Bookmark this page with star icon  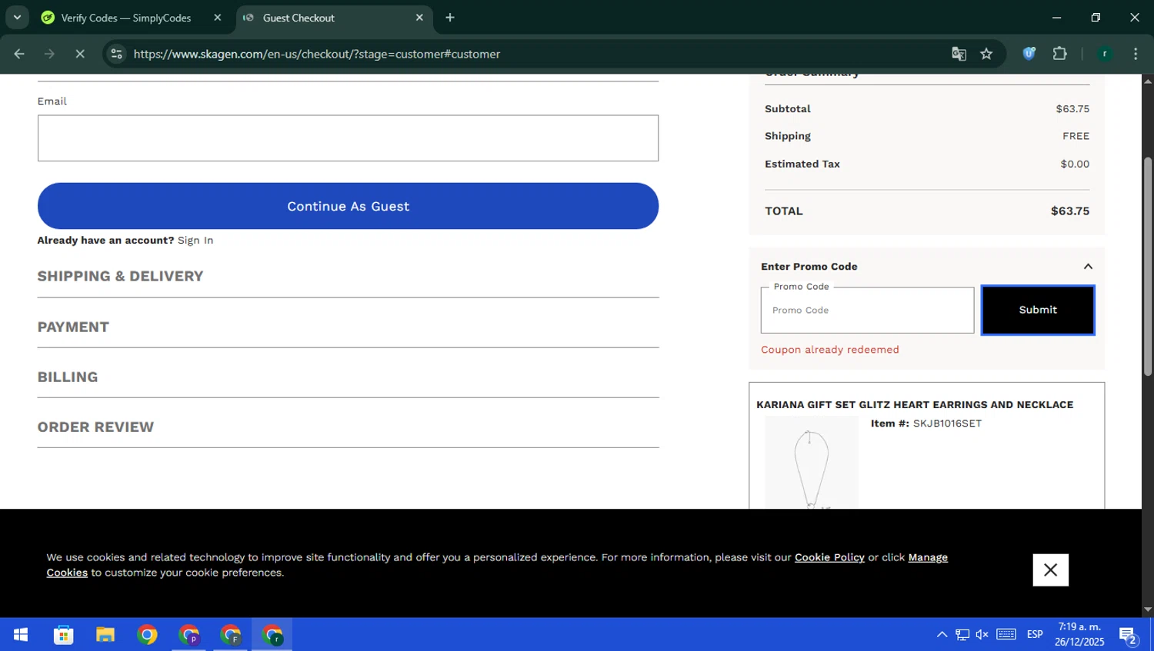coord(986,54)
